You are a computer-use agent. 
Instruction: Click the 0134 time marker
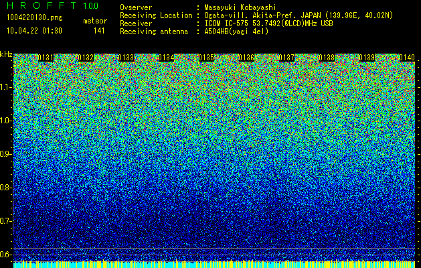(166, 58)
